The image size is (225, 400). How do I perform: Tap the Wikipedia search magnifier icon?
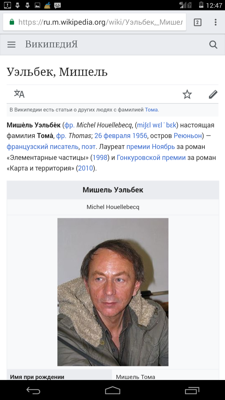pyautogui.click(x=213, y=45)
